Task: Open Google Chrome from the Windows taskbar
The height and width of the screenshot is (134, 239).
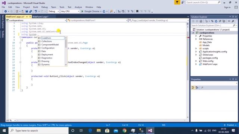Action: pyautogui.click(x=124, y=131)
